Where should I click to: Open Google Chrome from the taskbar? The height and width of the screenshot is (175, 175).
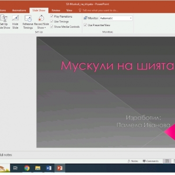27,168
